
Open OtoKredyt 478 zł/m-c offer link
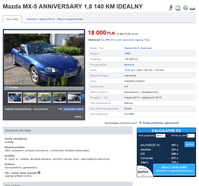tap(125, 40)
